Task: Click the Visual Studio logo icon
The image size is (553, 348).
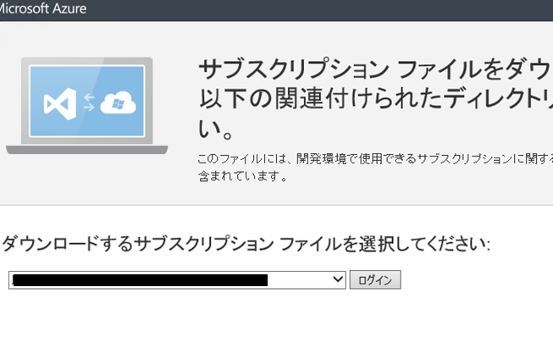Action: (60, 103)
